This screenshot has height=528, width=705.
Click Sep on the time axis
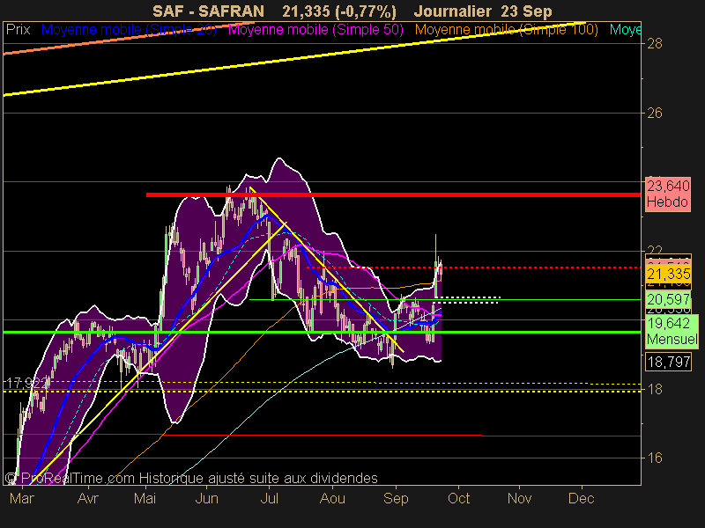(396, 498)
